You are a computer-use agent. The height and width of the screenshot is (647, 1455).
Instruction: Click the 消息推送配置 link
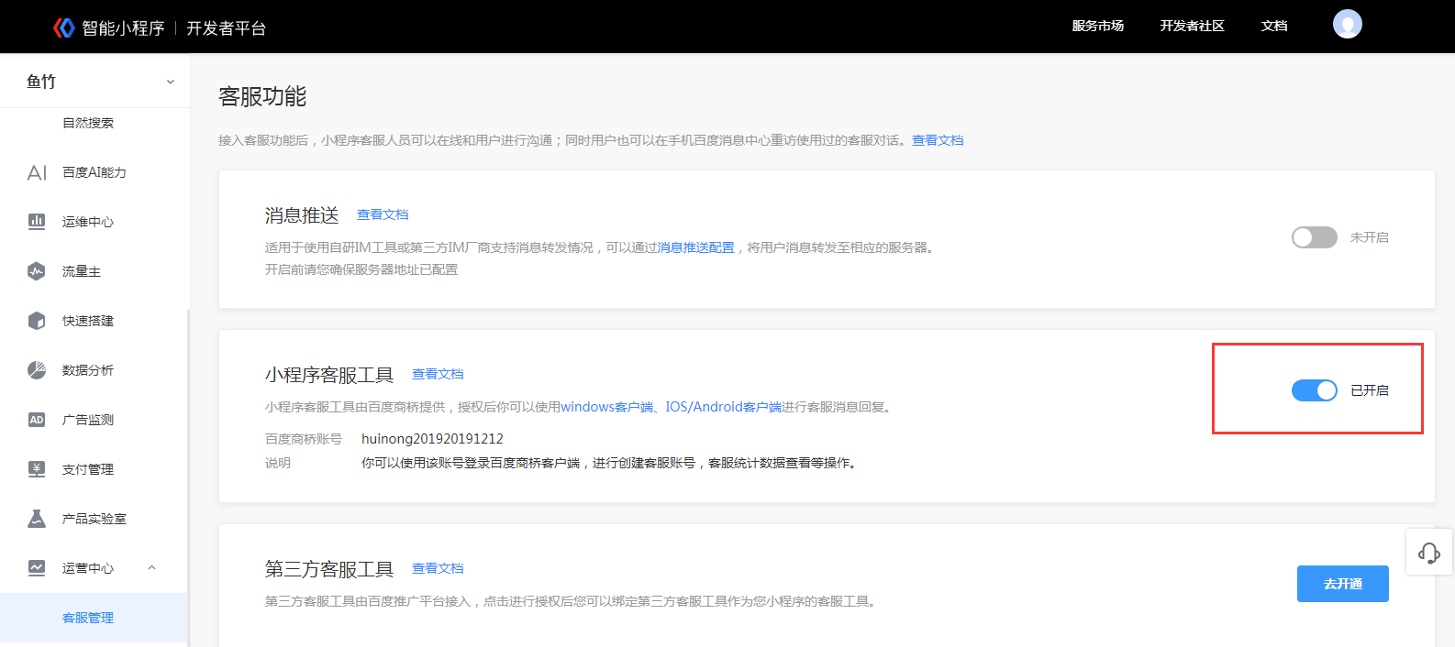pyautogui.click(x=696, y=247)
